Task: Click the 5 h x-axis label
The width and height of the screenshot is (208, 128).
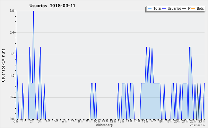Action: tap(56, 121)
